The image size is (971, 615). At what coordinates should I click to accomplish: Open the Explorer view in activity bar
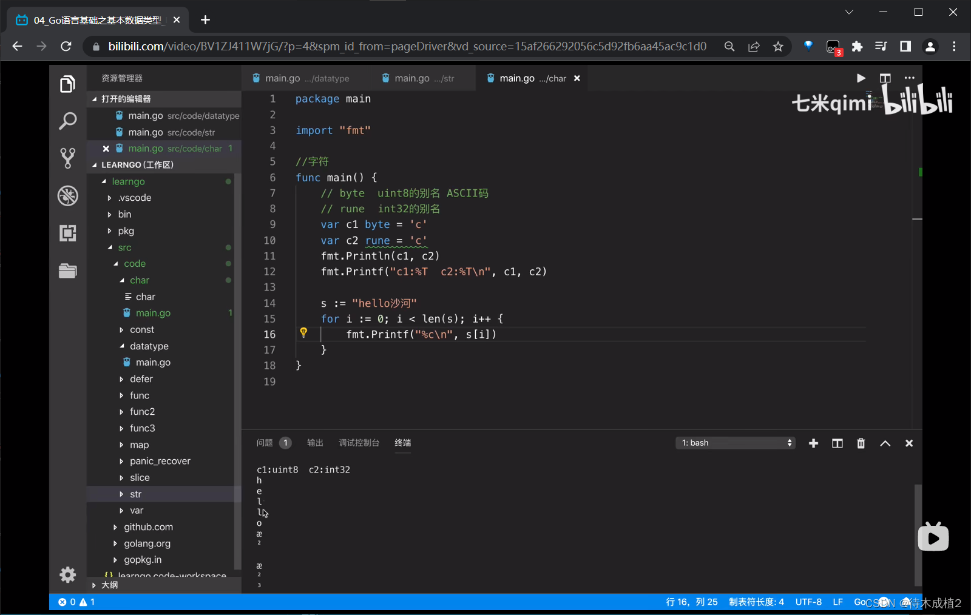coord(67,84)
